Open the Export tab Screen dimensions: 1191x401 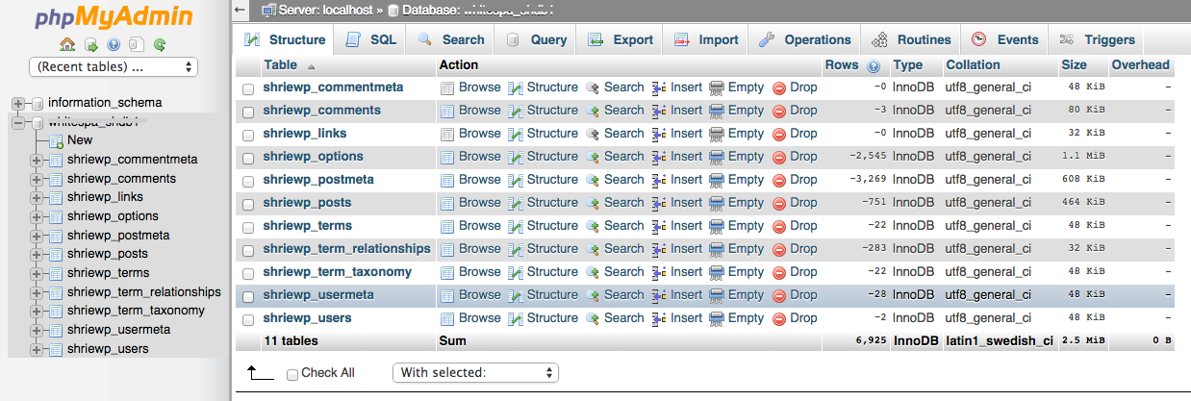click(x=621, y=39)
